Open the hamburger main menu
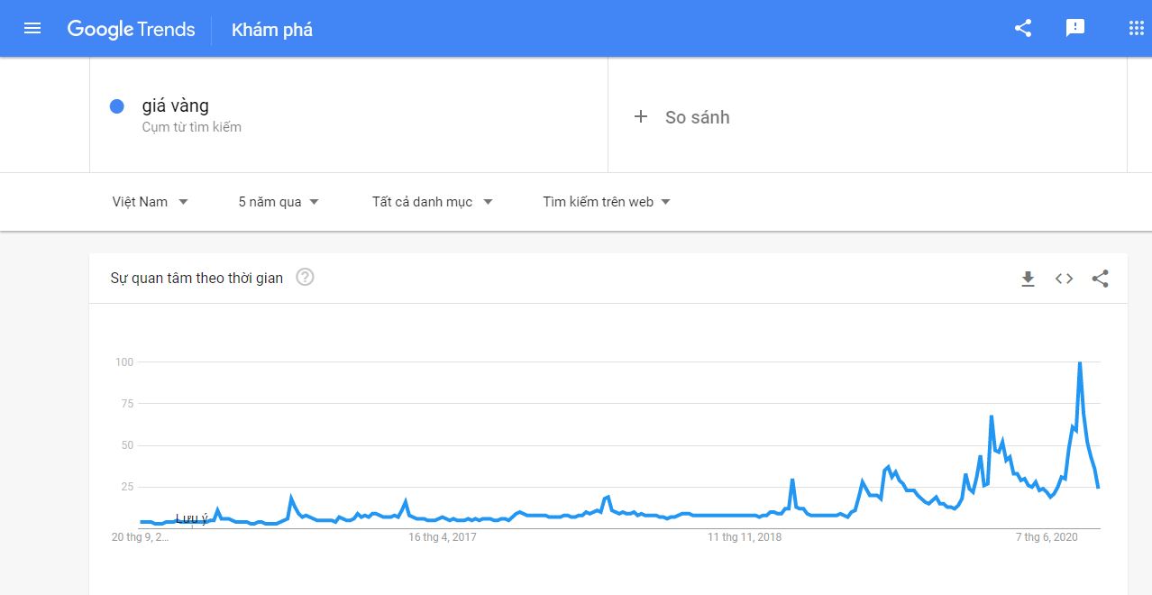Viewport: 1152px width, 595px height. coord(32,28)
